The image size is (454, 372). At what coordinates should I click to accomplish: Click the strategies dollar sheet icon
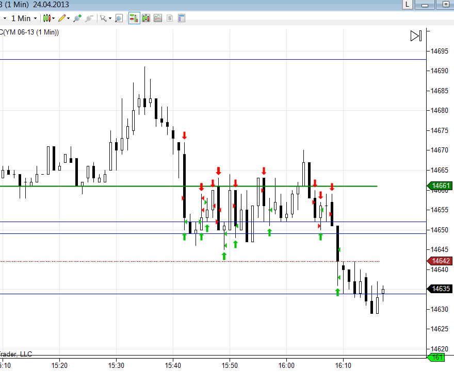coord(170,19)
